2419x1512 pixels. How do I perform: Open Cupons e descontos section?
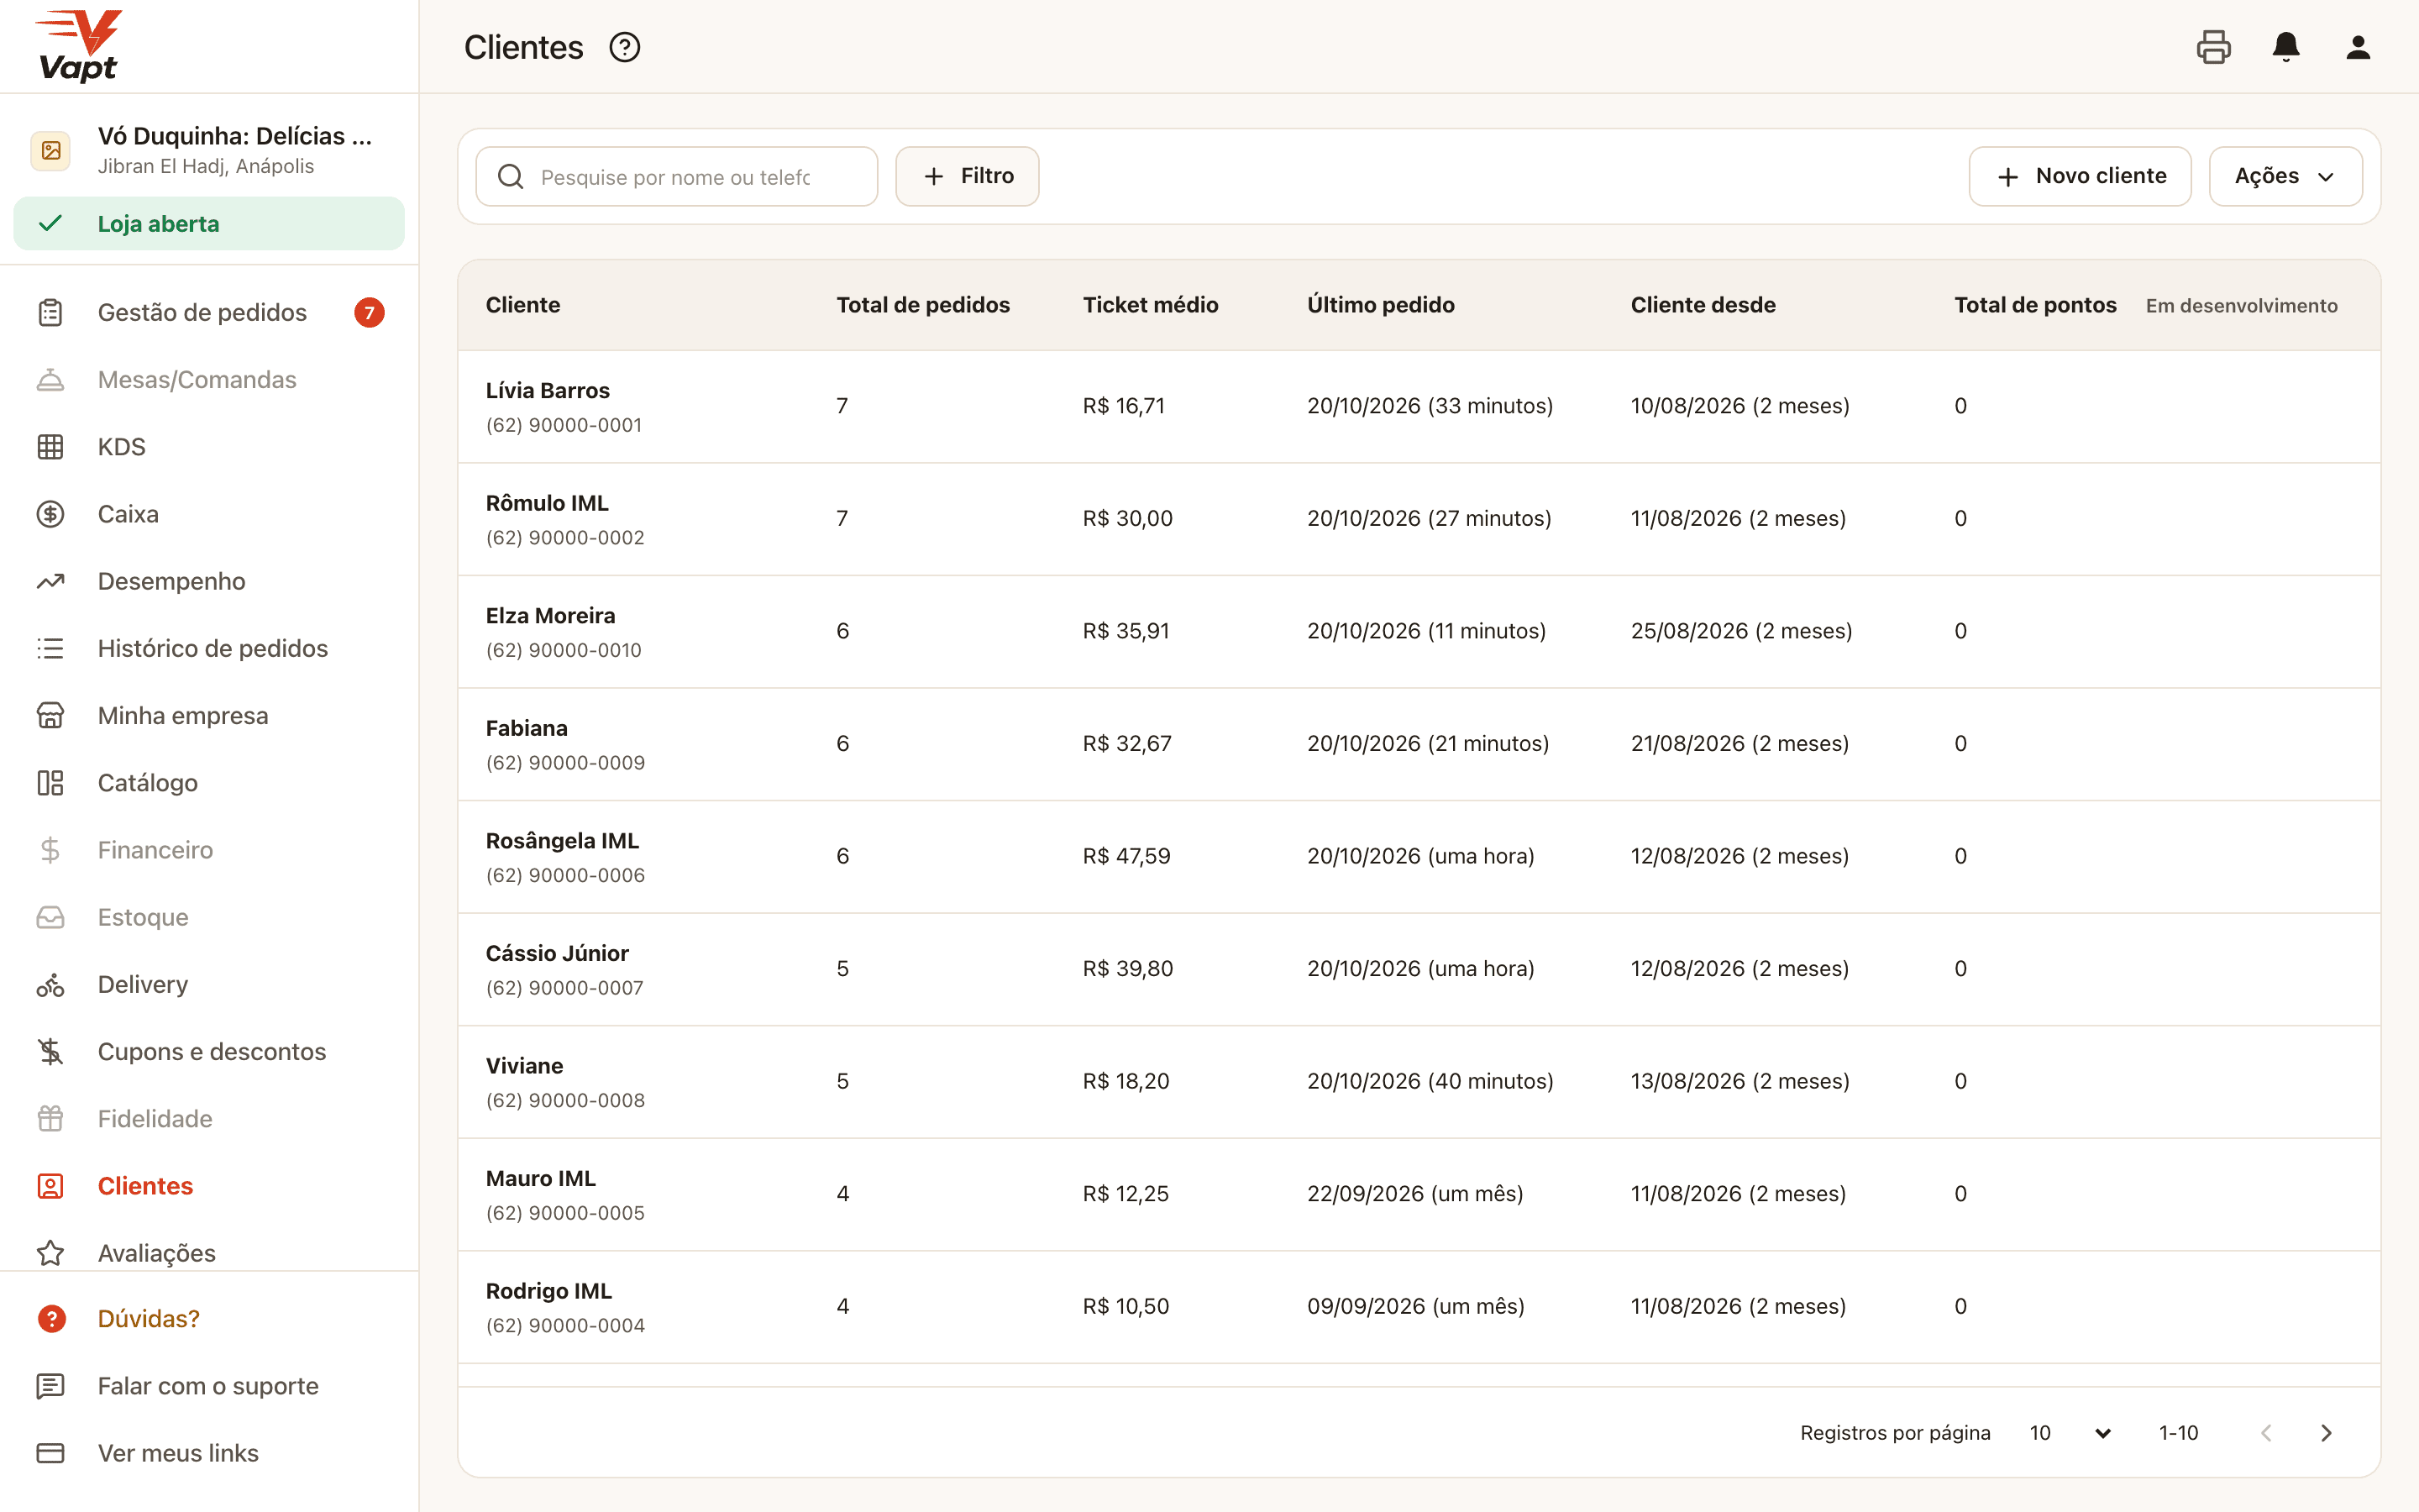(x=209, y=1052)
